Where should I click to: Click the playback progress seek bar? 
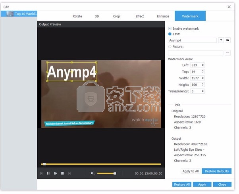[101, 164]
